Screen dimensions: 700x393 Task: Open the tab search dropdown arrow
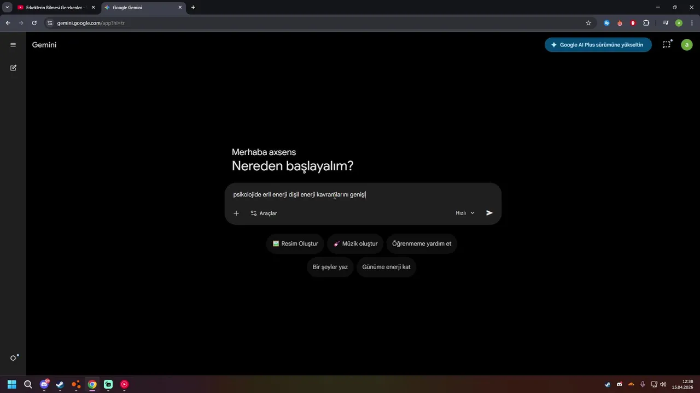point(7,8)
